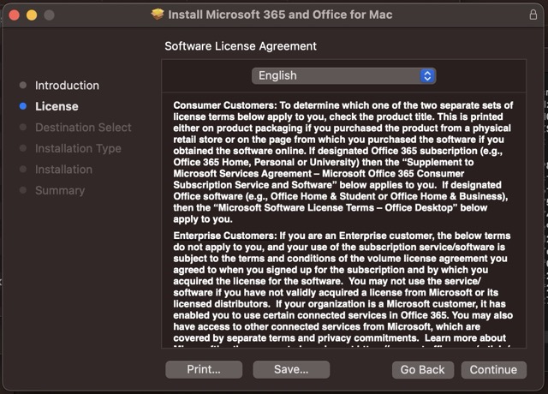
Task: Click the gray bullet beside Introduction
Action: click(x=23, y=86)
